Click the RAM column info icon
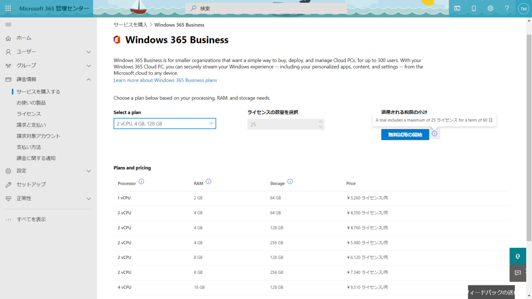532x299 pixels. click(x=208, y=182)
